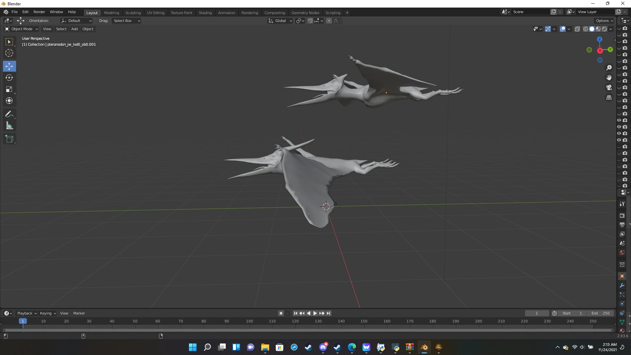The height and width of the screenshot is (355, 631).
Task: Toggle snapping magnet in header
Action: click(x=310, y=21)
